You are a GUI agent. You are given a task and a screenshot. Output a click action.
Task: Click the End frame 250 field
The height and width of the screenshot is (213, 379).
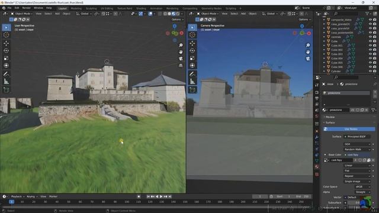[x=303, y=196]
